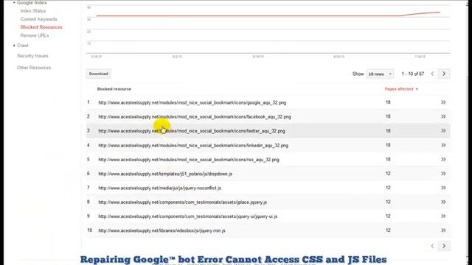Open details arrow for linkedin_aqu_32.png row

coord(443,145)
